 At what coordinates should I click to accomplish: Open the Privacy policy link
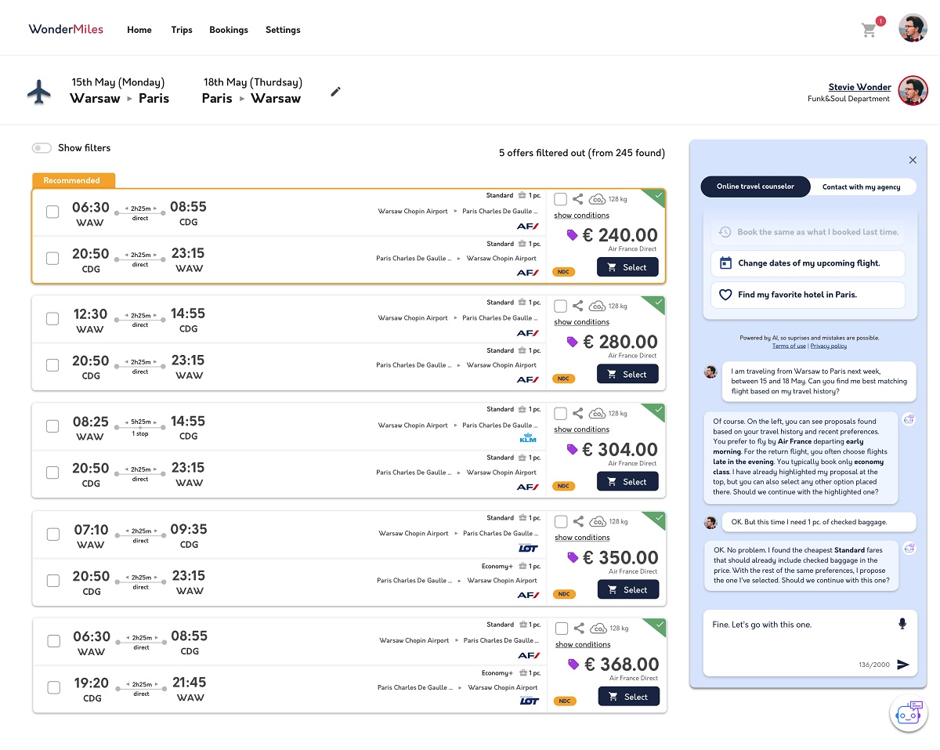pyautogui.click(x=828, y=346)
